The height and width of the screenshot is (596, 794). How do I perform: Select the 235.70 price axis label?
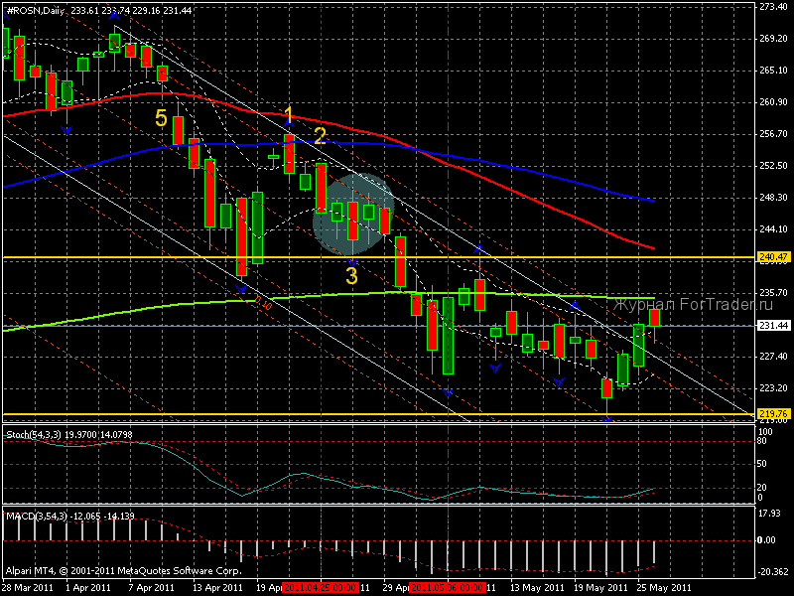point(773,292)
